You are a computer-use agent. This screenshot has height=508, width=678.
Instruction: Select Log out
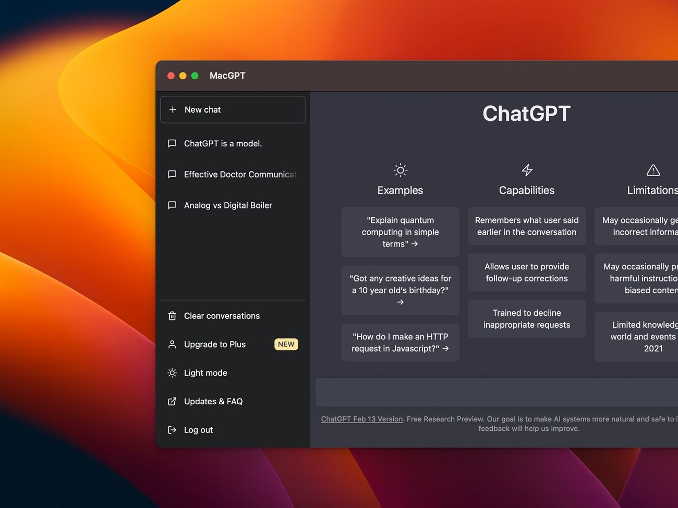tap(233, 430)
